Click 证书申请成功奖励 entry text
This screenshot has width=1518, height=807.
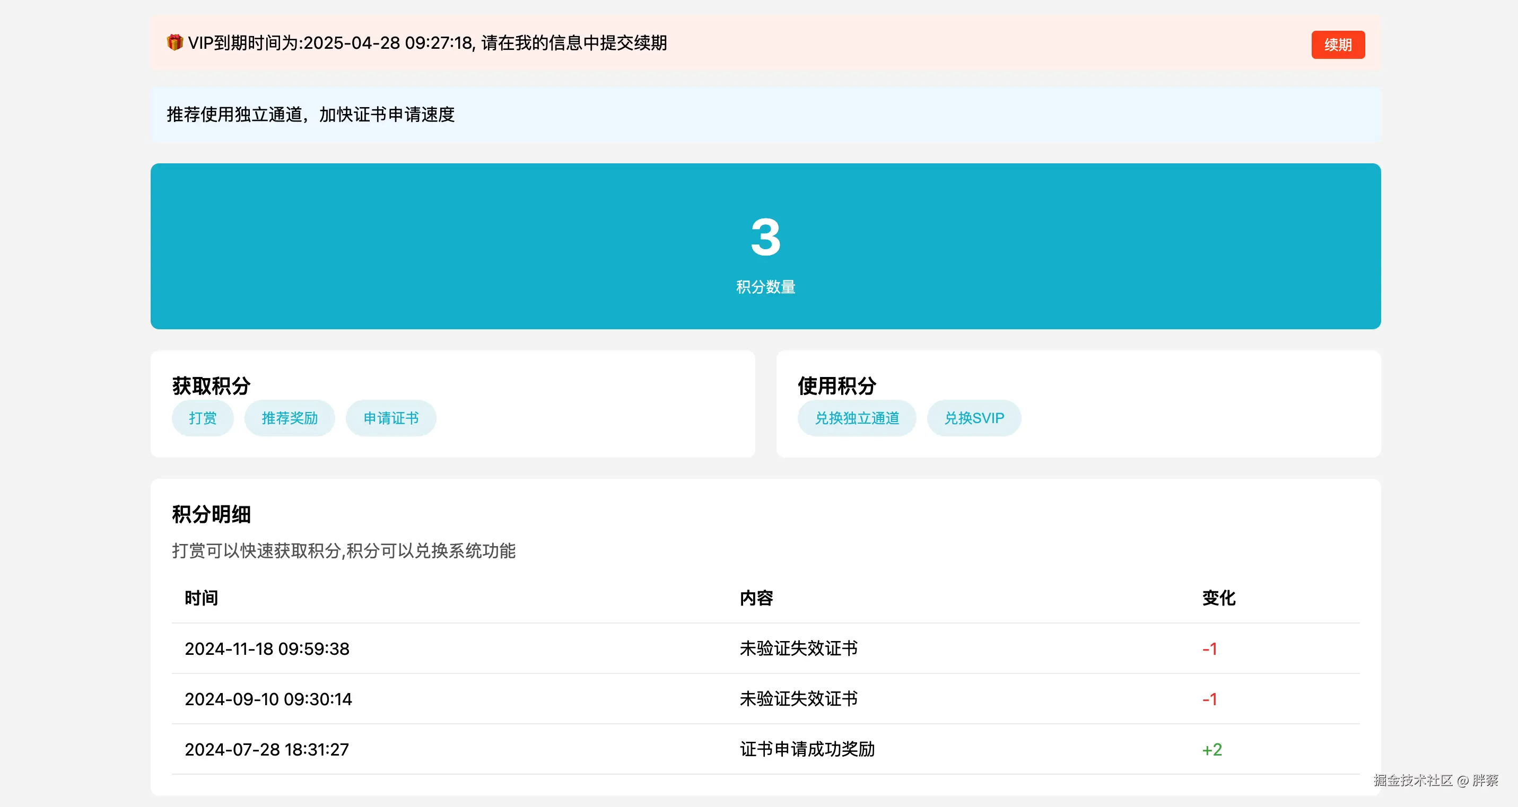807,749
